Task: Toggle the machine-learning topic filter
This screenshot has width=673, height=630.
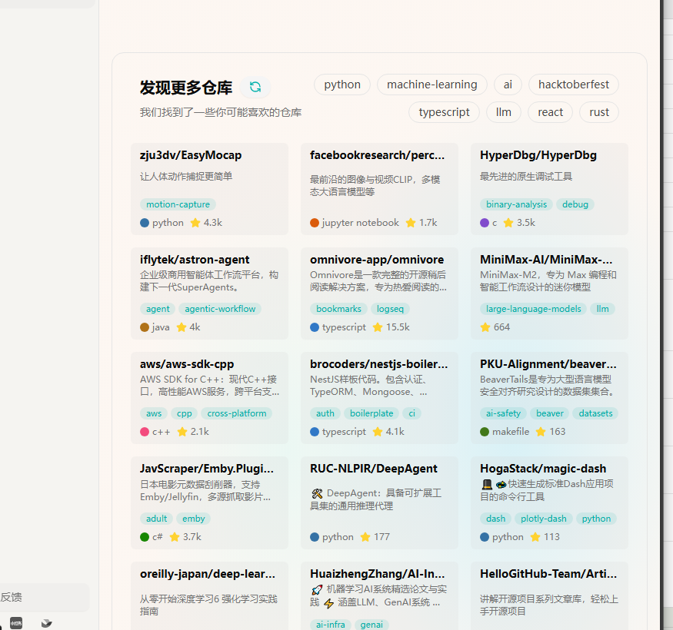Action: (x=431, y=85)
